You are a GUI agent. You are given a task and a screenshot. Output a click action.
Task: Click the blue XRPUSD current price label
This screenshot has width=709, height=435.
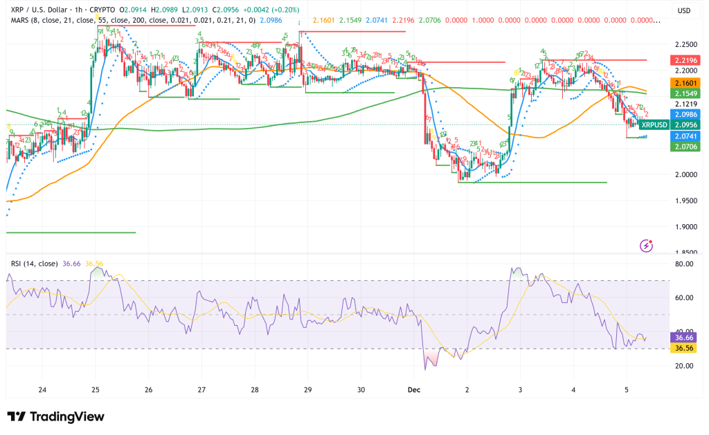(x=653, y=126)
